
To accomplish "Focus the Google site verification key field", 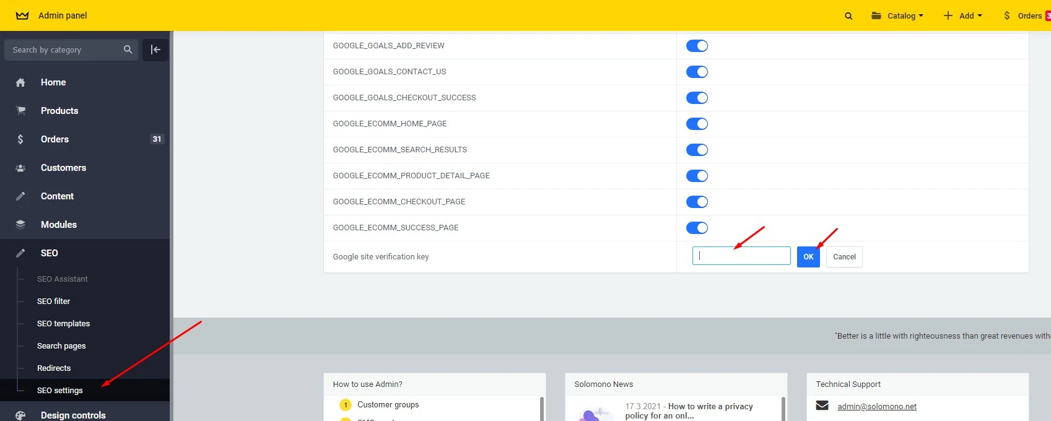I will 741,256.
